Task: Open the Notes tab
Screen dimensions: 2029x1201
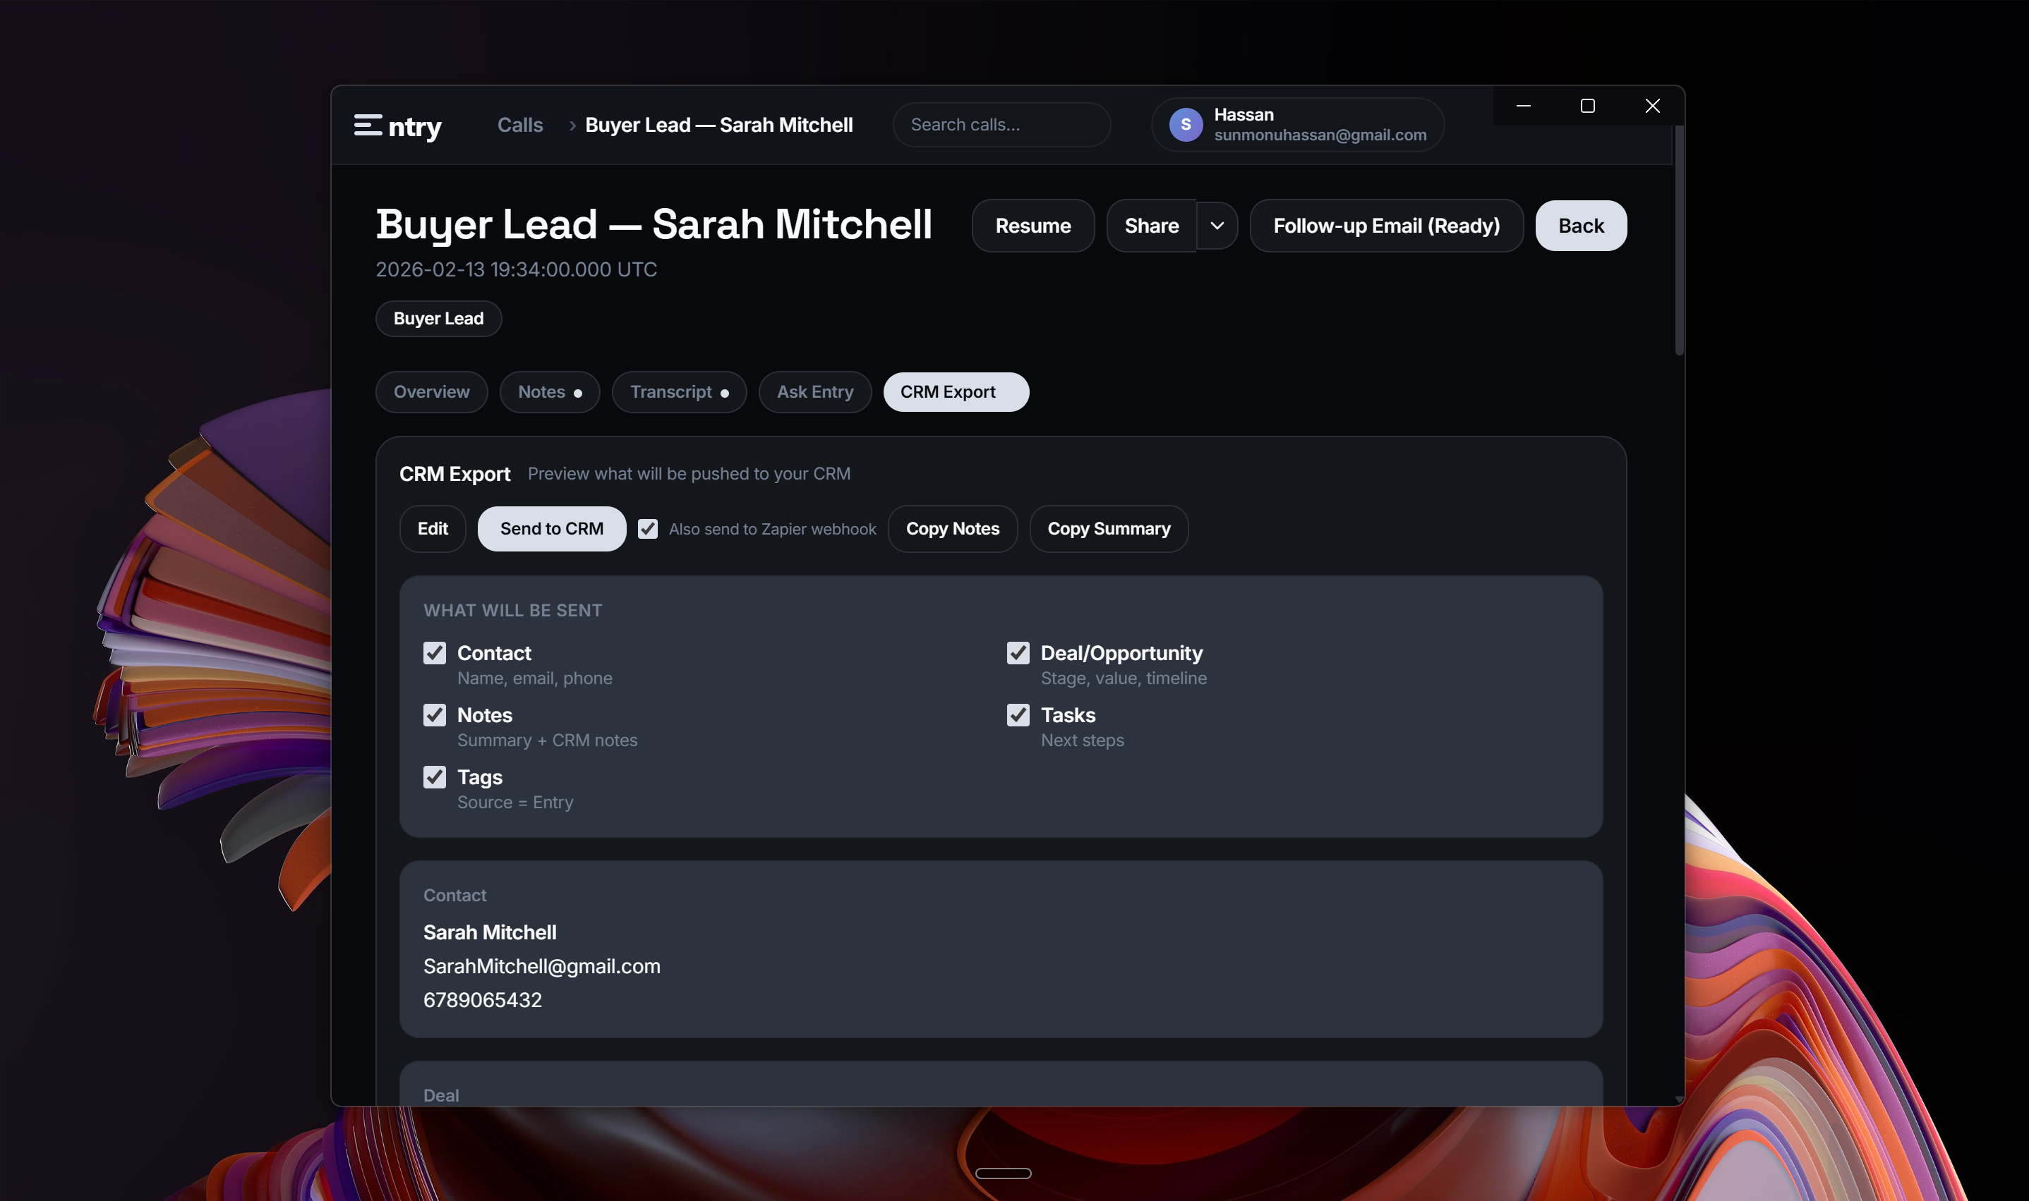Action: (x=550, y=391)
